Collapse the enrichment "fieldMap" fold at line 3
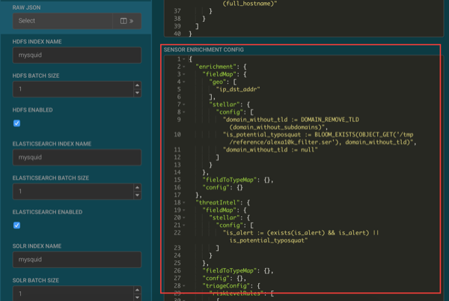This screenshot has width=449, height=301. coord(184,74)
